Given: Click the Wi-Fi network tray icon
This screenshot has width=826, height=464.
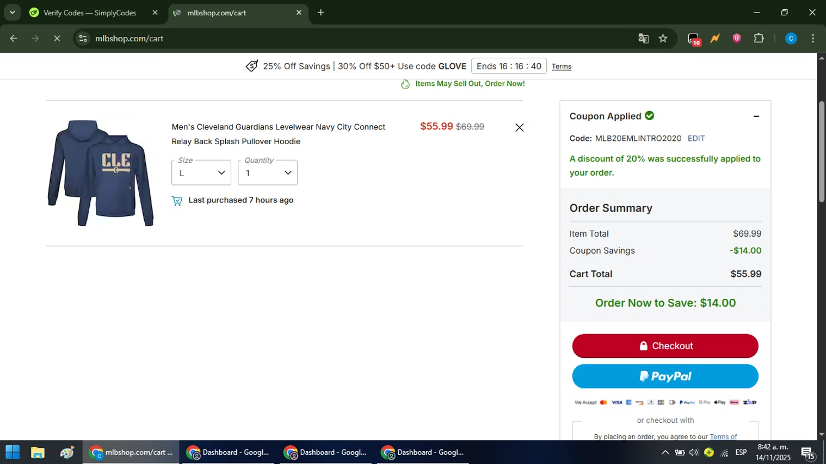Looking at the screenshot, I should point(725,453).
